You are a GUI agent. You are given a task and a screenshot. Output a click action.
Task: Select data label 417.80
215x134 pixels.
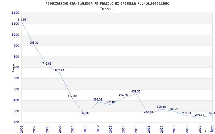coord(72,96)
